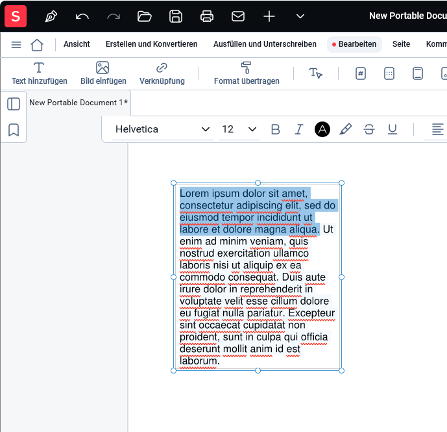Click the word 'Excepteur' in text box

pos(311,313)
